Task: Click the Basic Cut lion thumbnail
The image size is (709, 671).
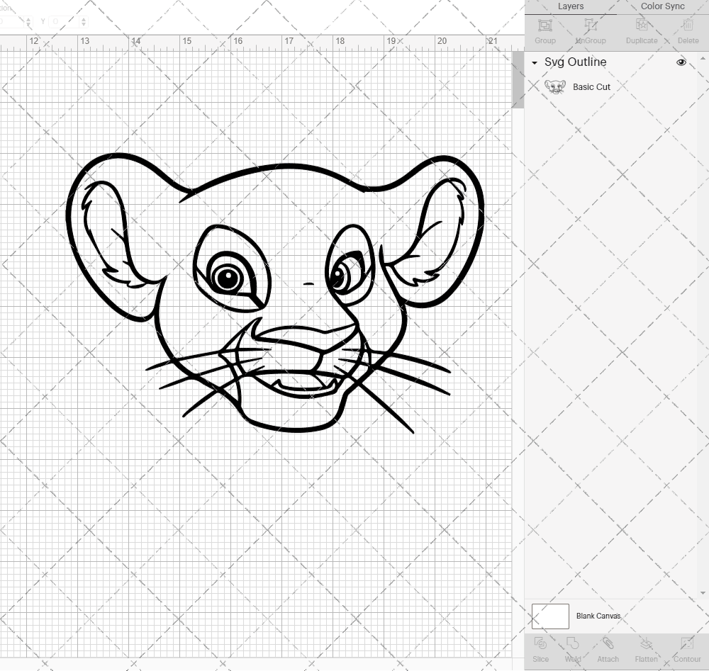Action: [x=556, y=86]
